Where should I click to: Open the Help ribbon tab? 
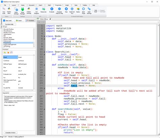click(x=94, y=5)
